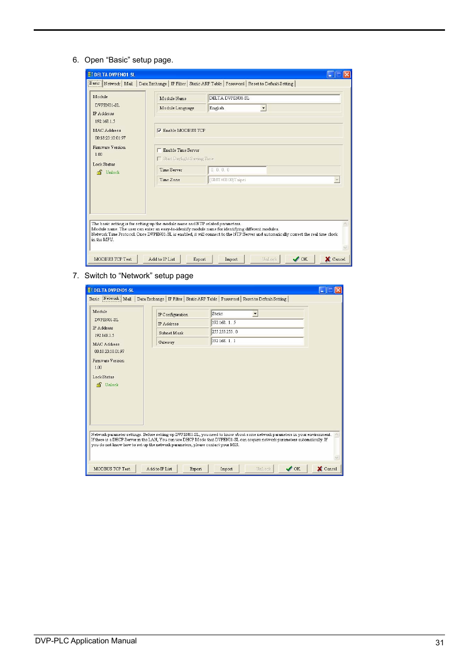Open Password tab in lower window

230,299
